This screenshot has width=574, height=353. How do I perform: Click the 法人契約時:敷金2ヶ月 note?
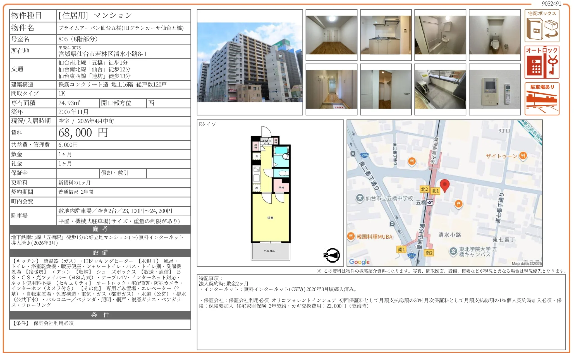(224, 284)
